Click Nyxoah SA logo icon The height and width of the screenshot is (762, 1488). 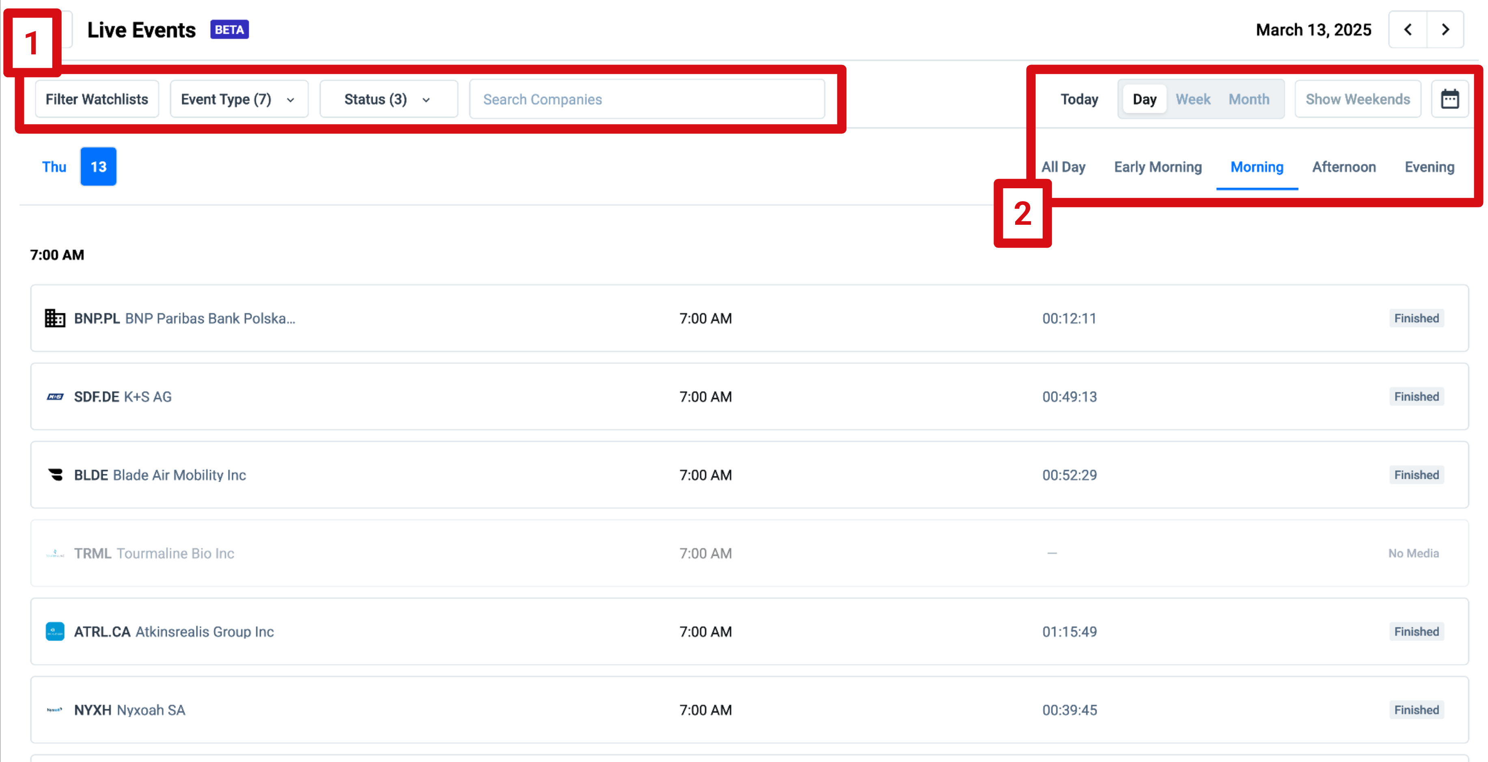55,710
